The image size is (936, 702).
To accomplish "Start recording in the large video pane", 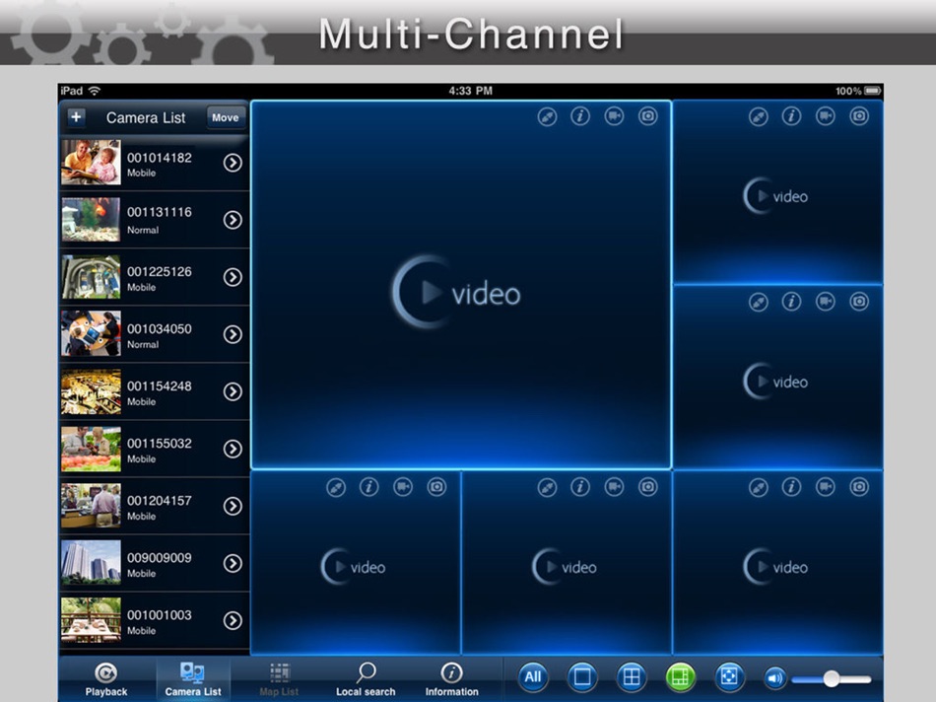I will [614, 116].
